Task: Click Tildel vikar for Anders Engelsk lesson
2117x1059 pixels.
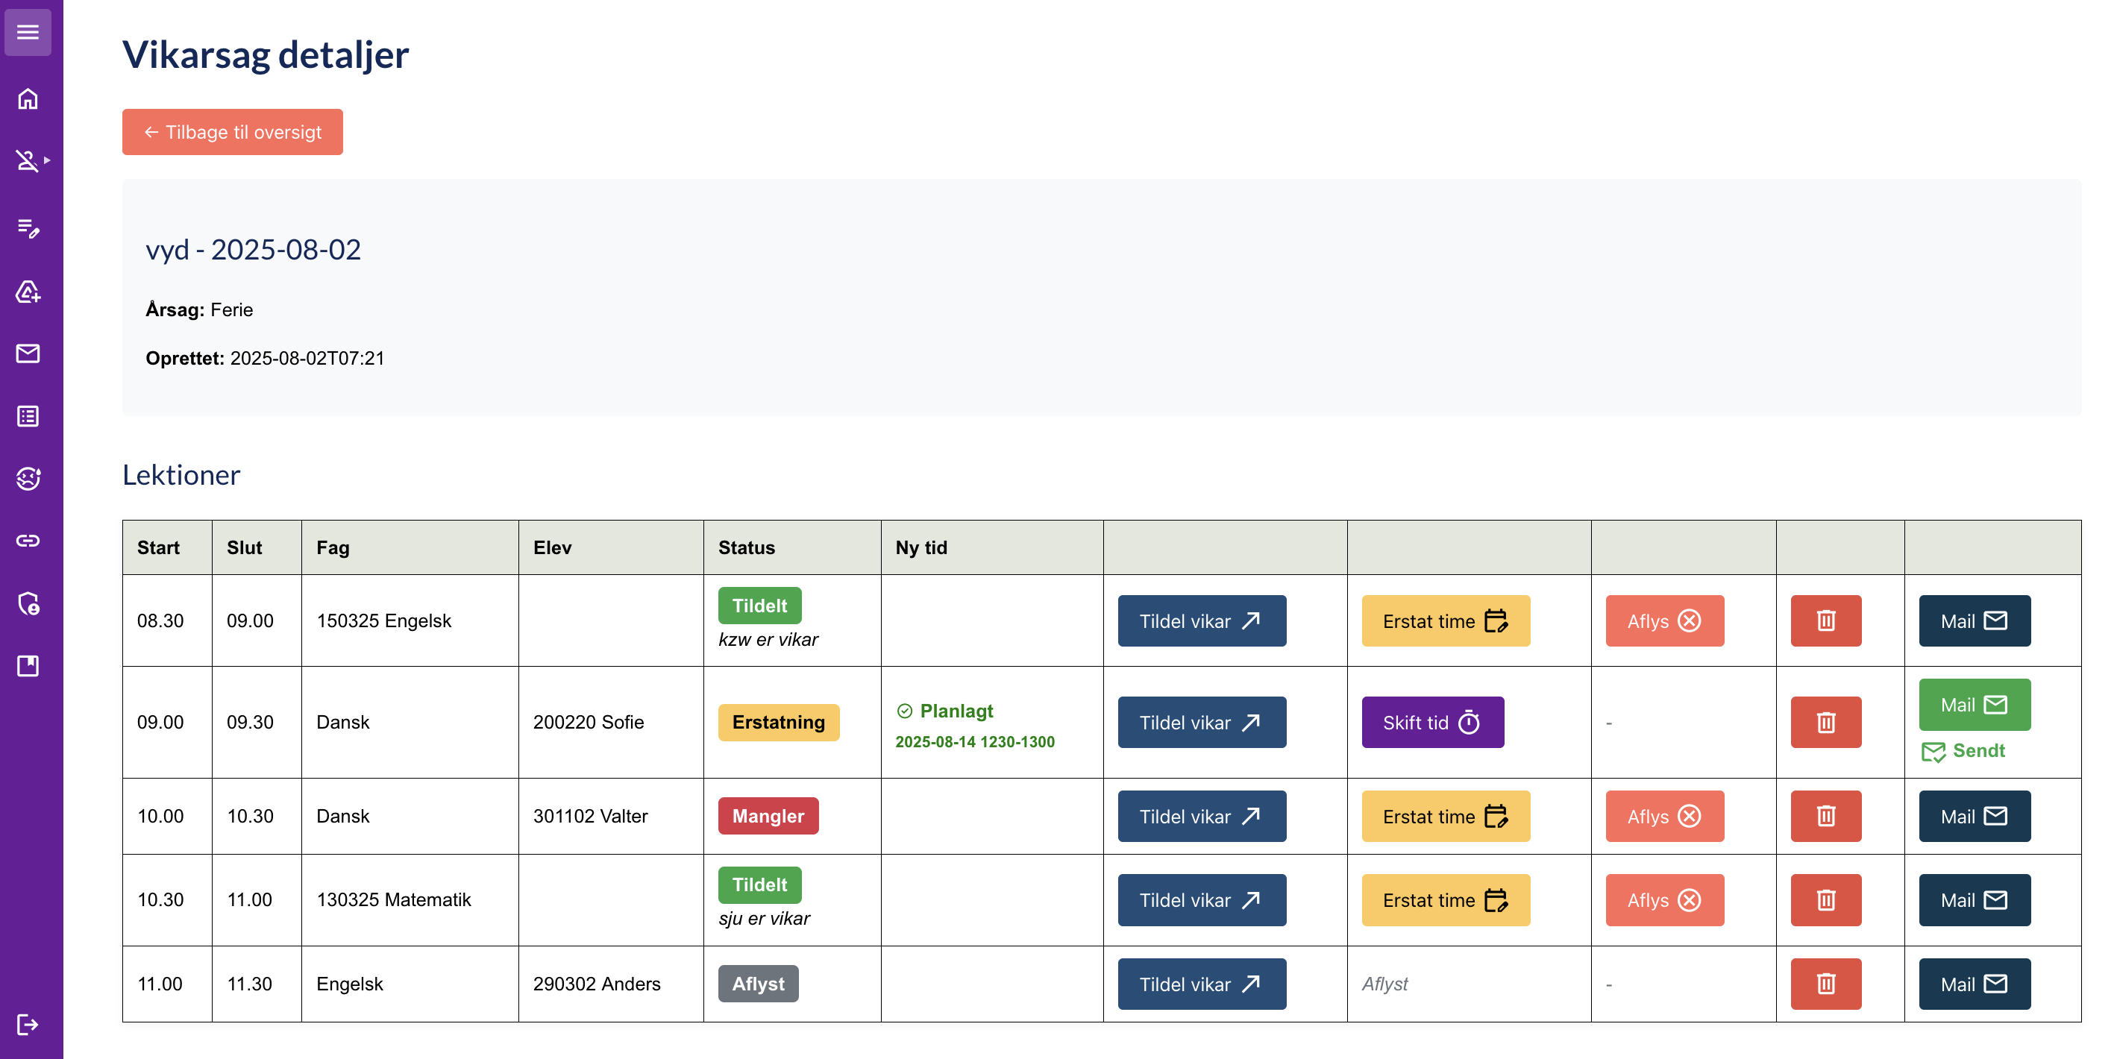Action: (x=1201, y=984)
